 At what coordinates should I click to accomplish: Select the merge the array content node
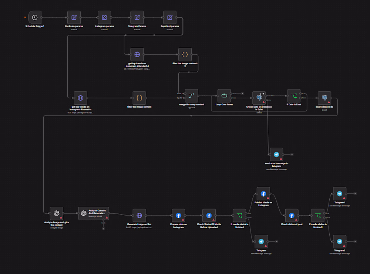[x=191, y=96]
